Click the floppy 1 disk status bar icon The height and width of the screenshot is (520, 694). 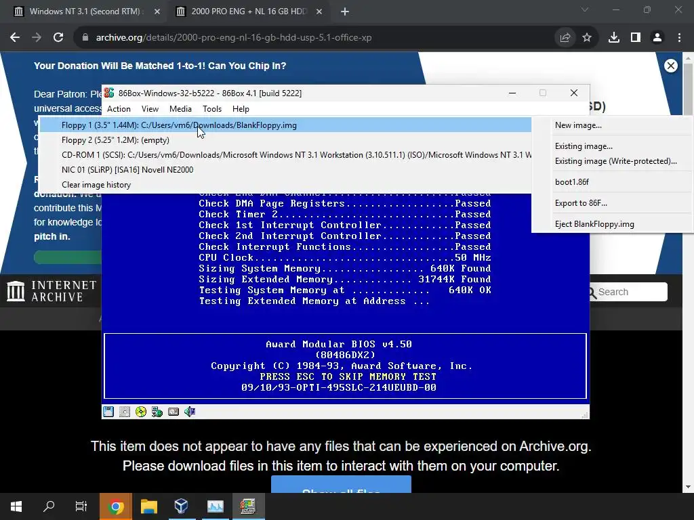(108, 412)
